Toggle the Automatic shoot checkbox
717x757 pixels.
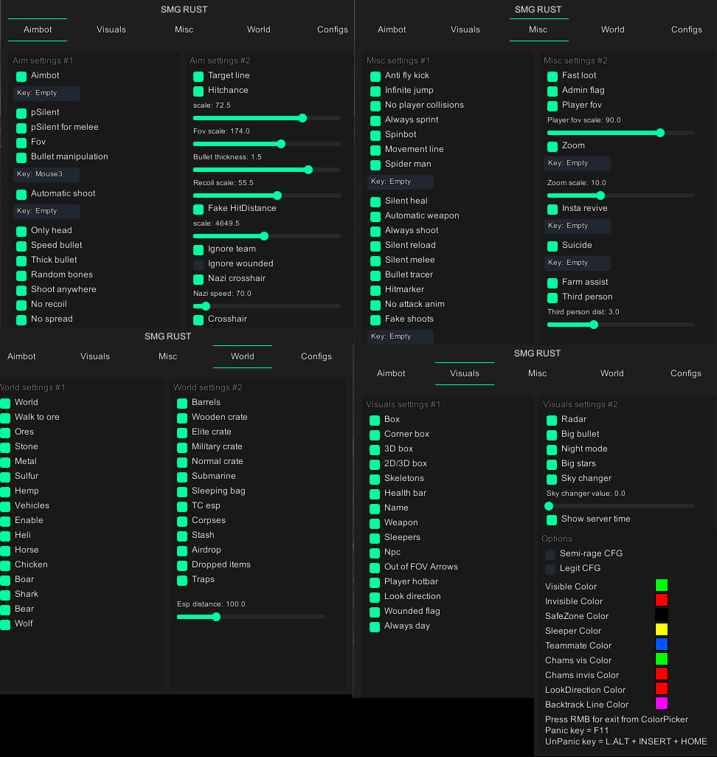(x=21, y=194)
